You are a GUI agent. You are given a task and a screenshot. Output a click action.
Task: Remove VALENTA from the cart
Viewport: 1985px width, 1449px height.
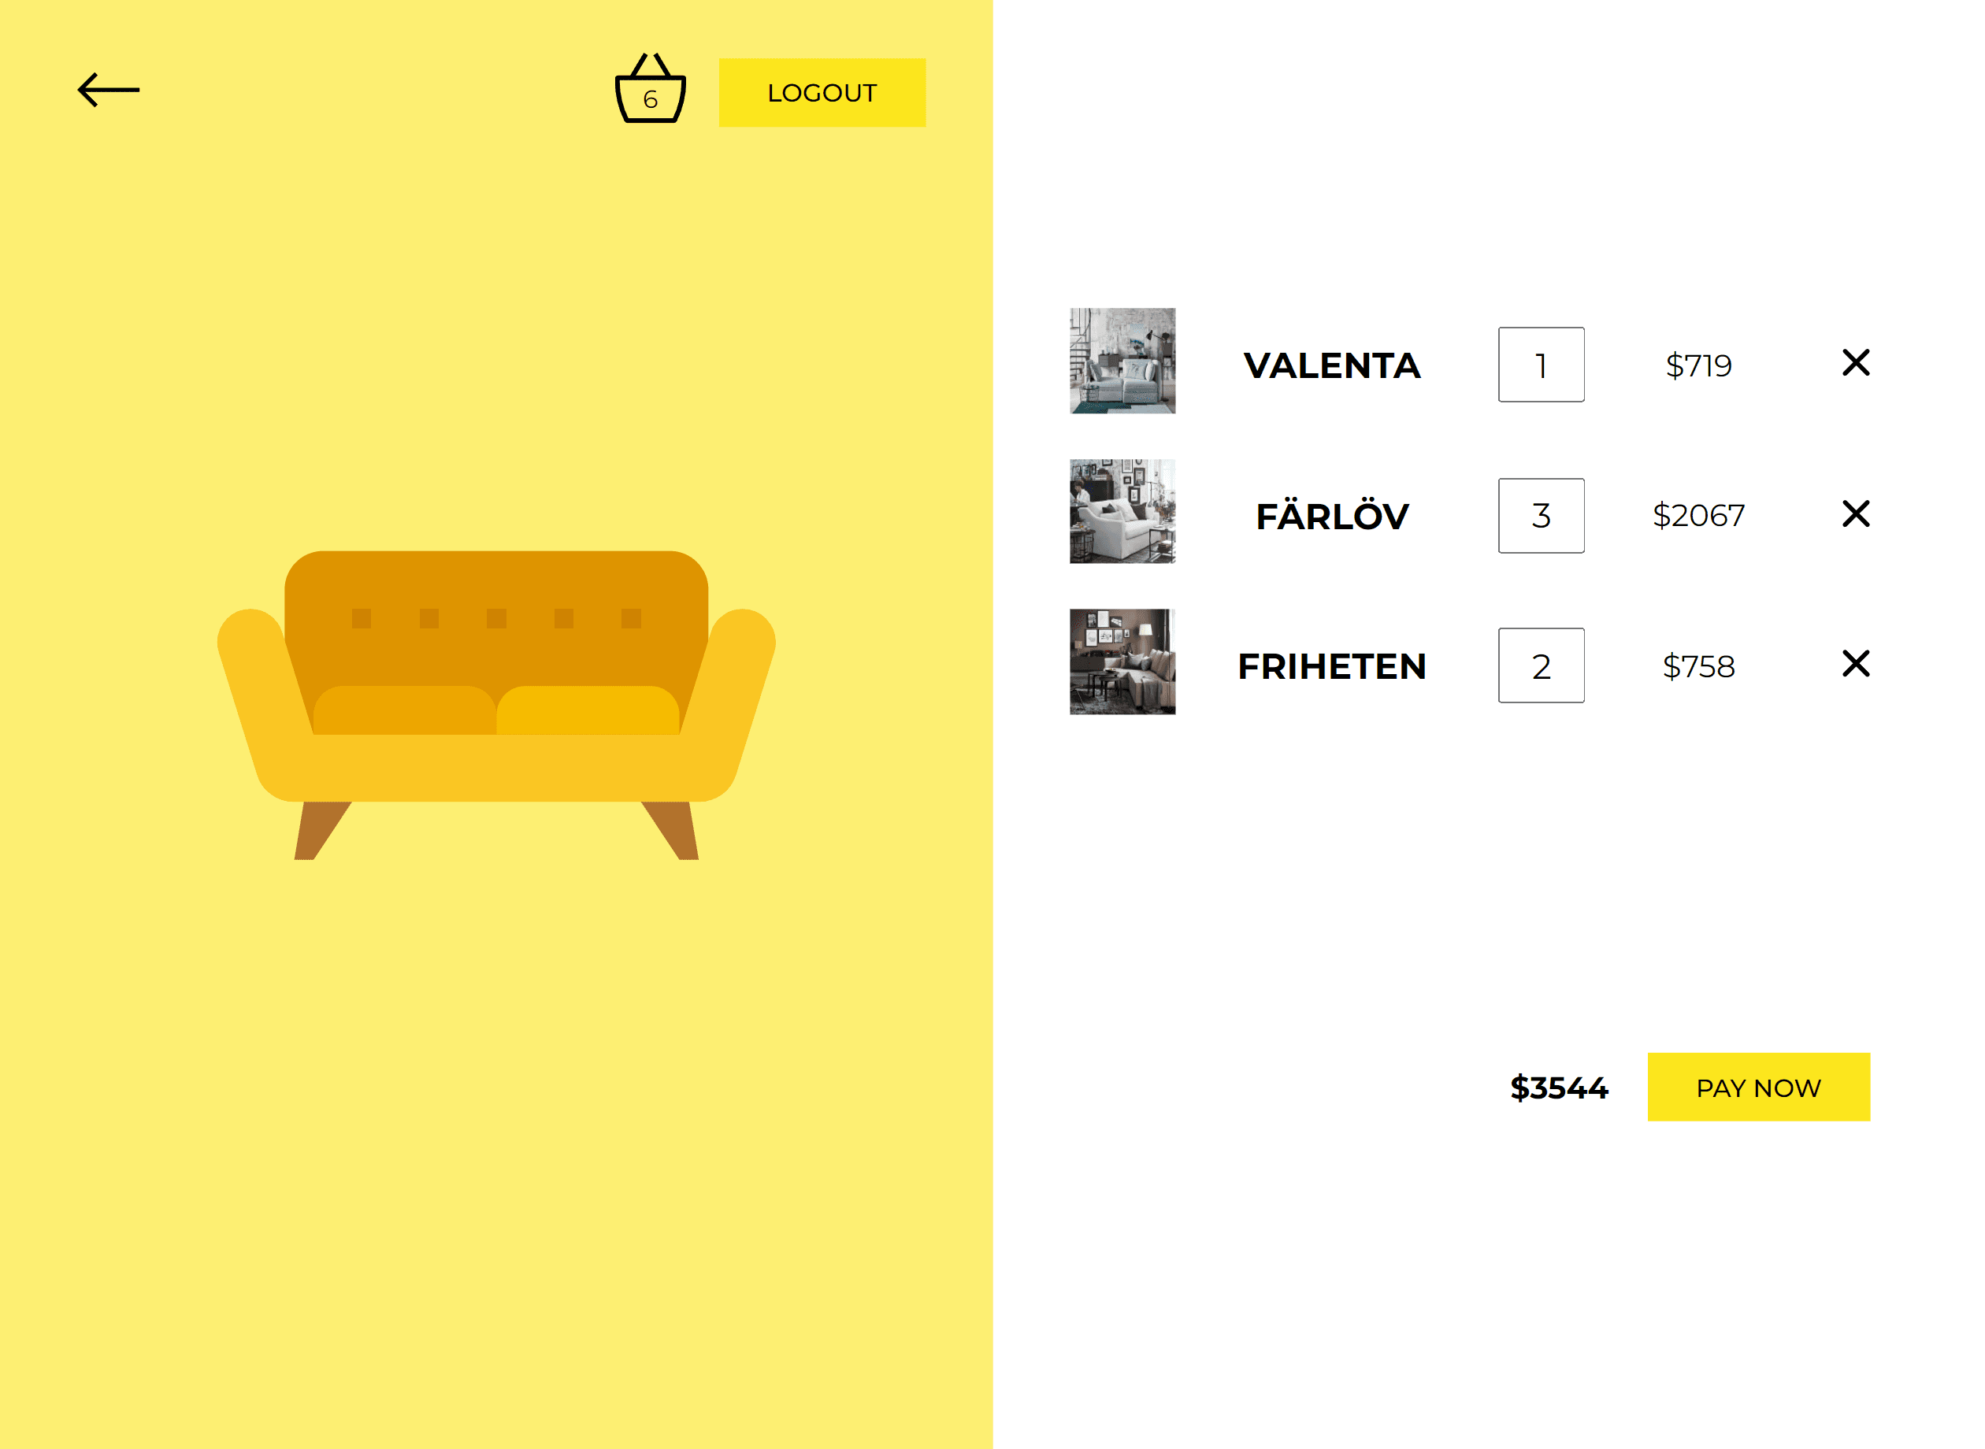[x=1856, y=362]
